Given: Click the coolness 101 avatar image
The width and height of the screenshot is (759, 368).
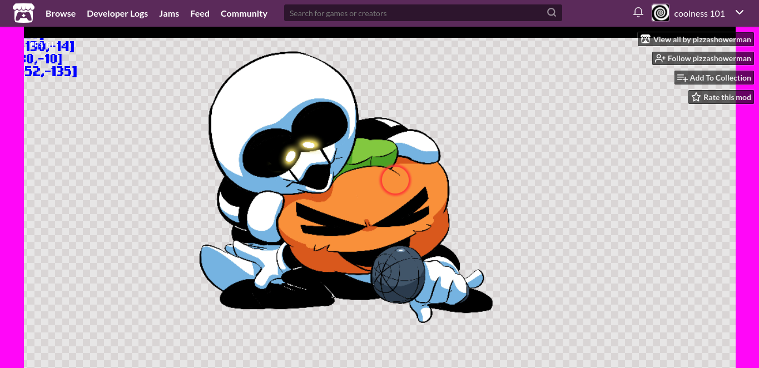Looking at the screenshot, I should (661, 13).
